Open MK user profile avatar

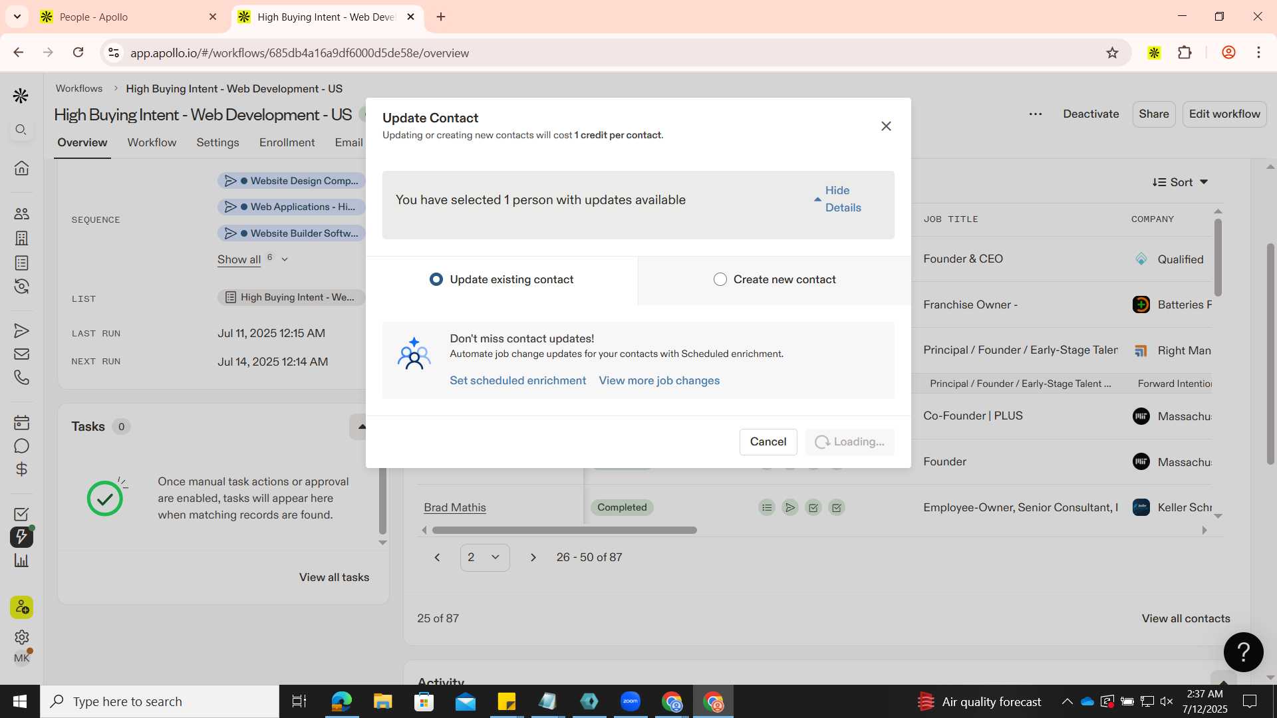pos(21,659)
